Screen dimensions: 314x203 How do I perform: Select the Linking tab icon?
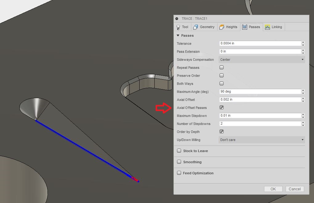[x=267, y=27]
